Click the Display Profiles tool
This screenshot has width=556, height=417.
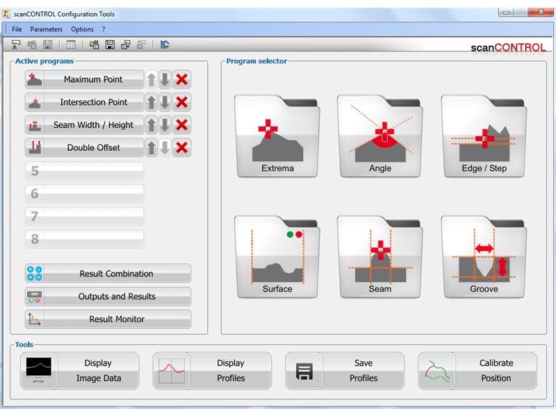click(x=212, y=370)
